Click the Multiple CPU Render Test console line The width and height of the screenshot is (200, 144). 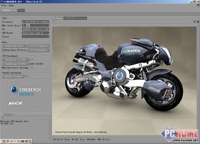(x=14, y=121)
